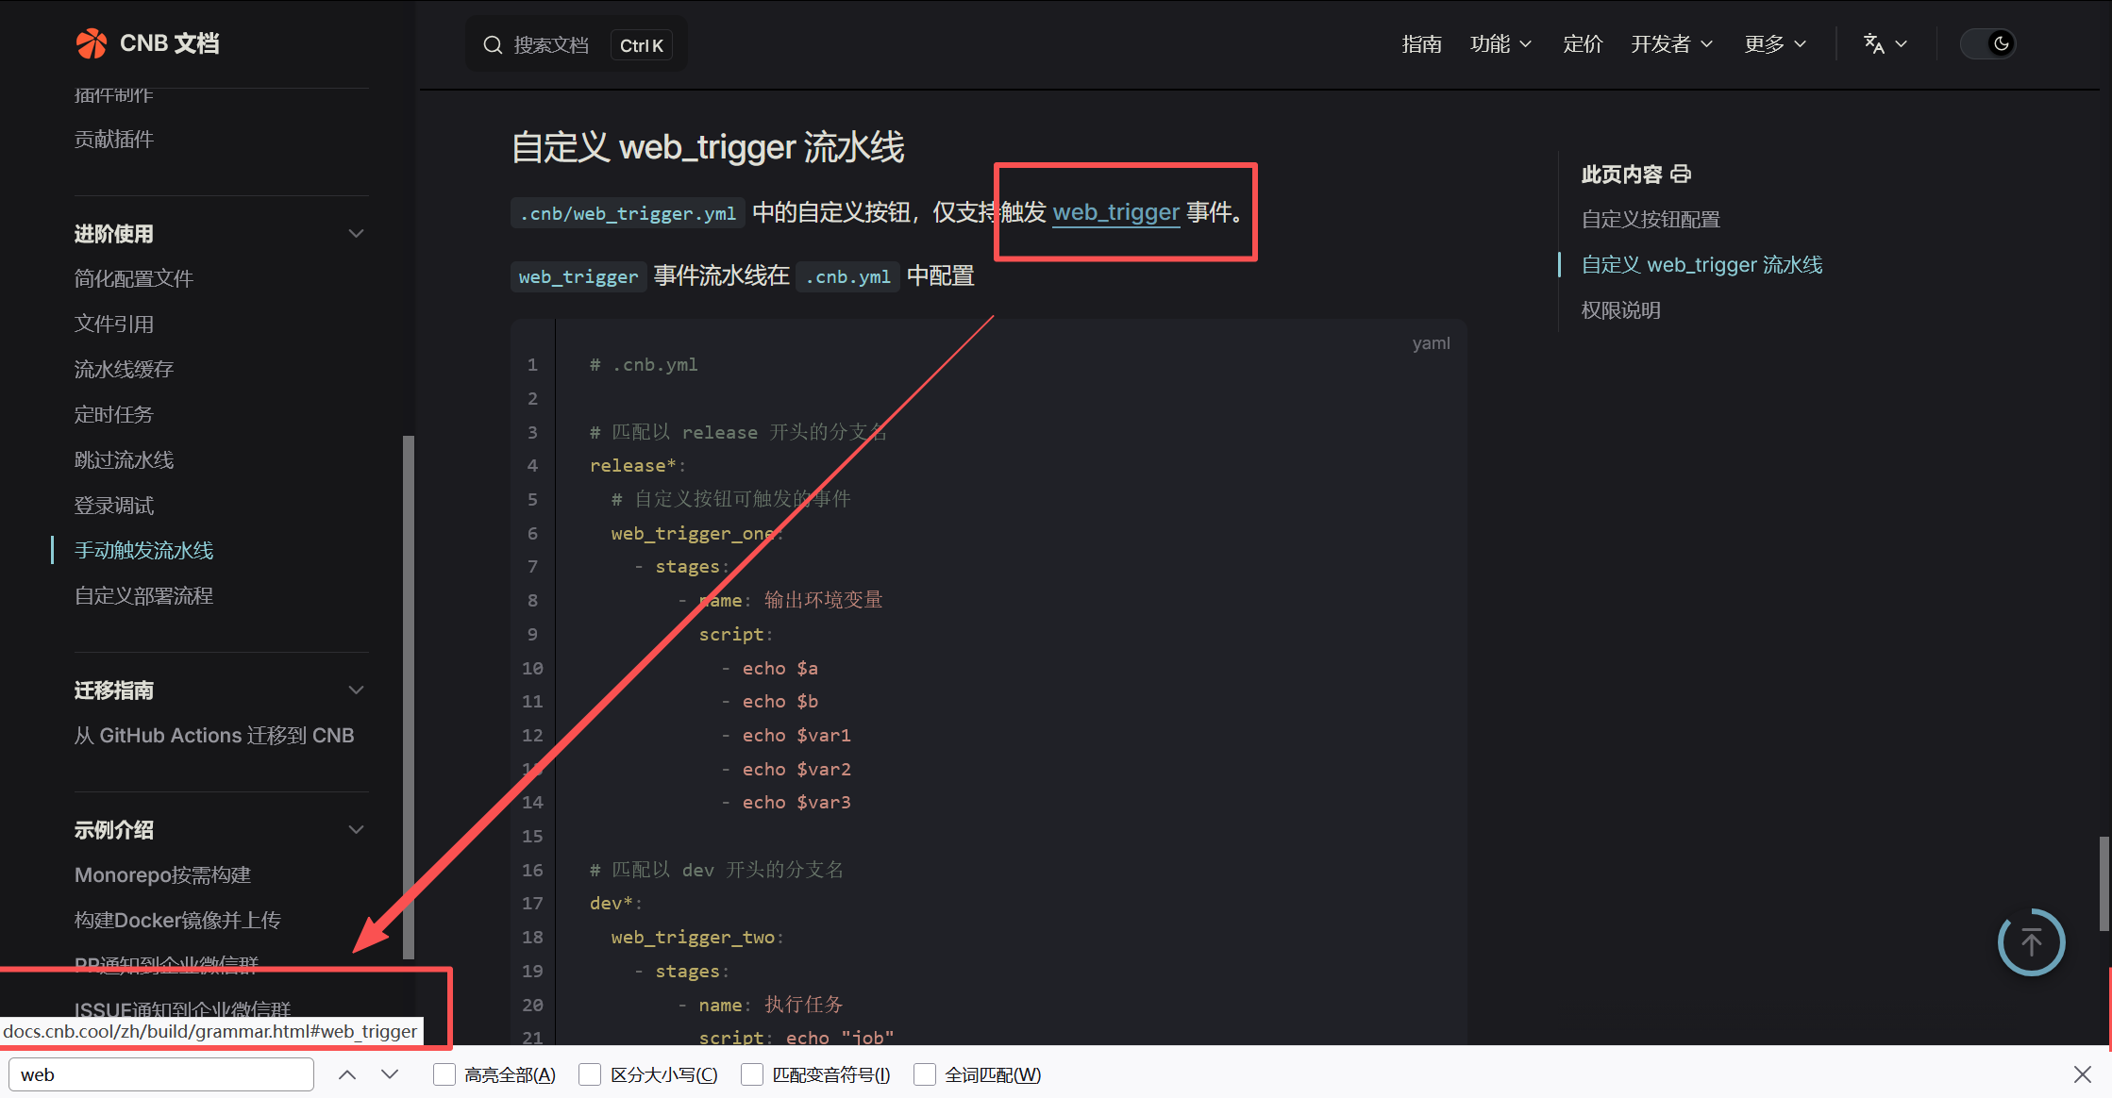Collapse the 迁移指南 sidebar section
Screen dimensions: 2112x1098
point(356,690)
